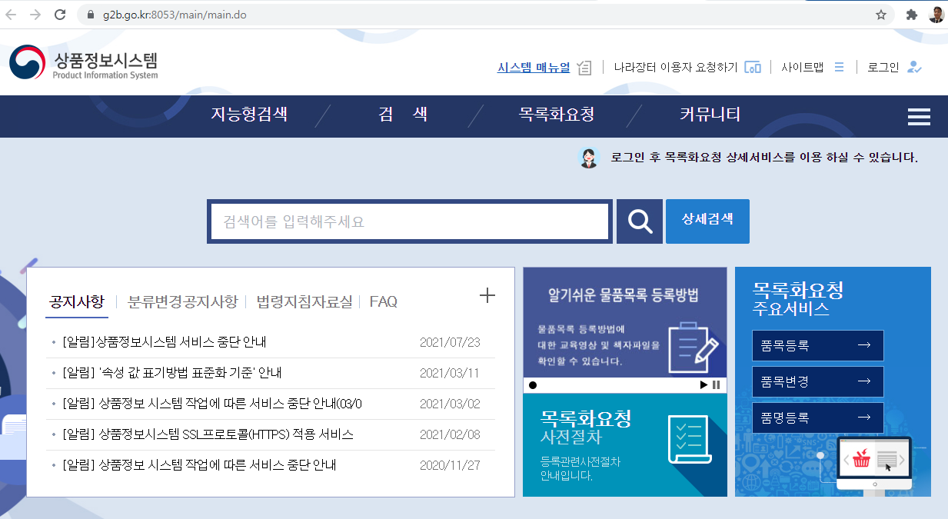Open the hamburger full menu icon
The height and width of the screenshot is (519, 948).
(x=919, y=117)
